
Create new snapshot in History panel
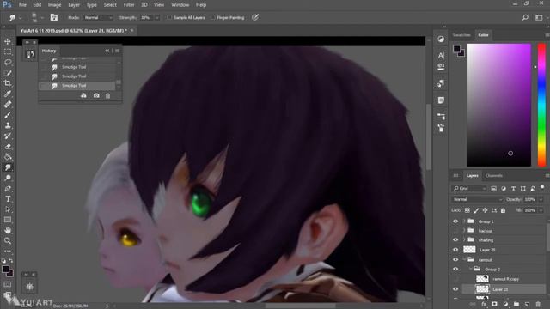click(96, 95)
